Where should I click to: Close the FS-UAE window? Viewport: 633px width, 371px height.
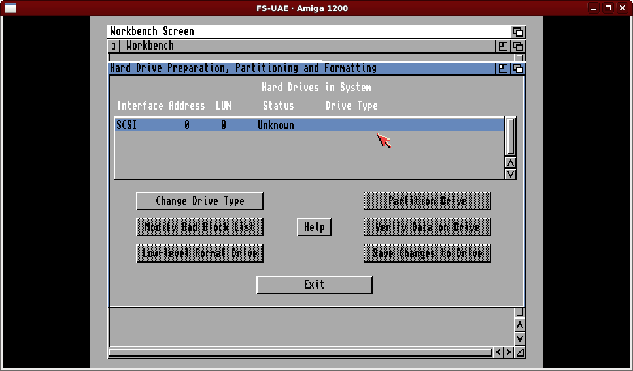623,8
